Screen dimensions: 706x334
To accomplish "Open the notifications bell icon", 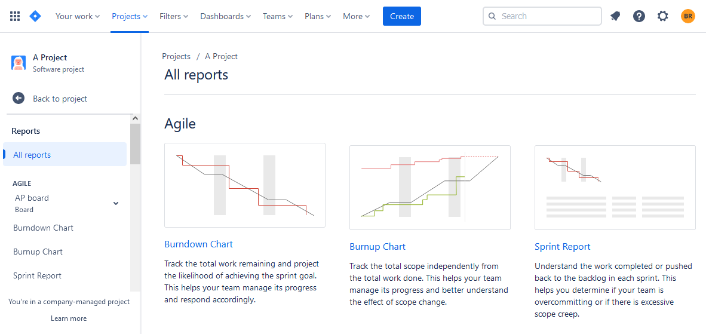I will (x=615, y=16).
